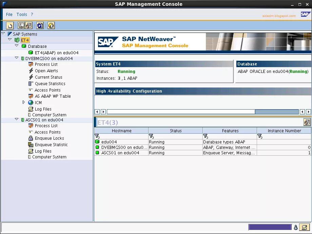Viewport: 312px width, 234px height.
Task: Click the thermometer icon in status bar
Action: [x=296, y=227]
